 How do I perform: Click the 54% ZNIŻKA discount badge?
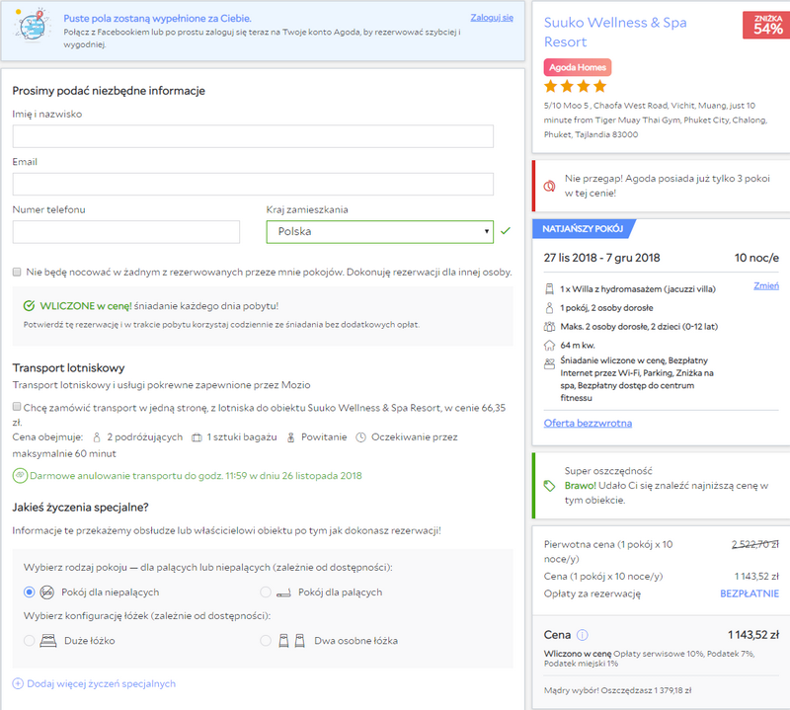click(768, 26)
